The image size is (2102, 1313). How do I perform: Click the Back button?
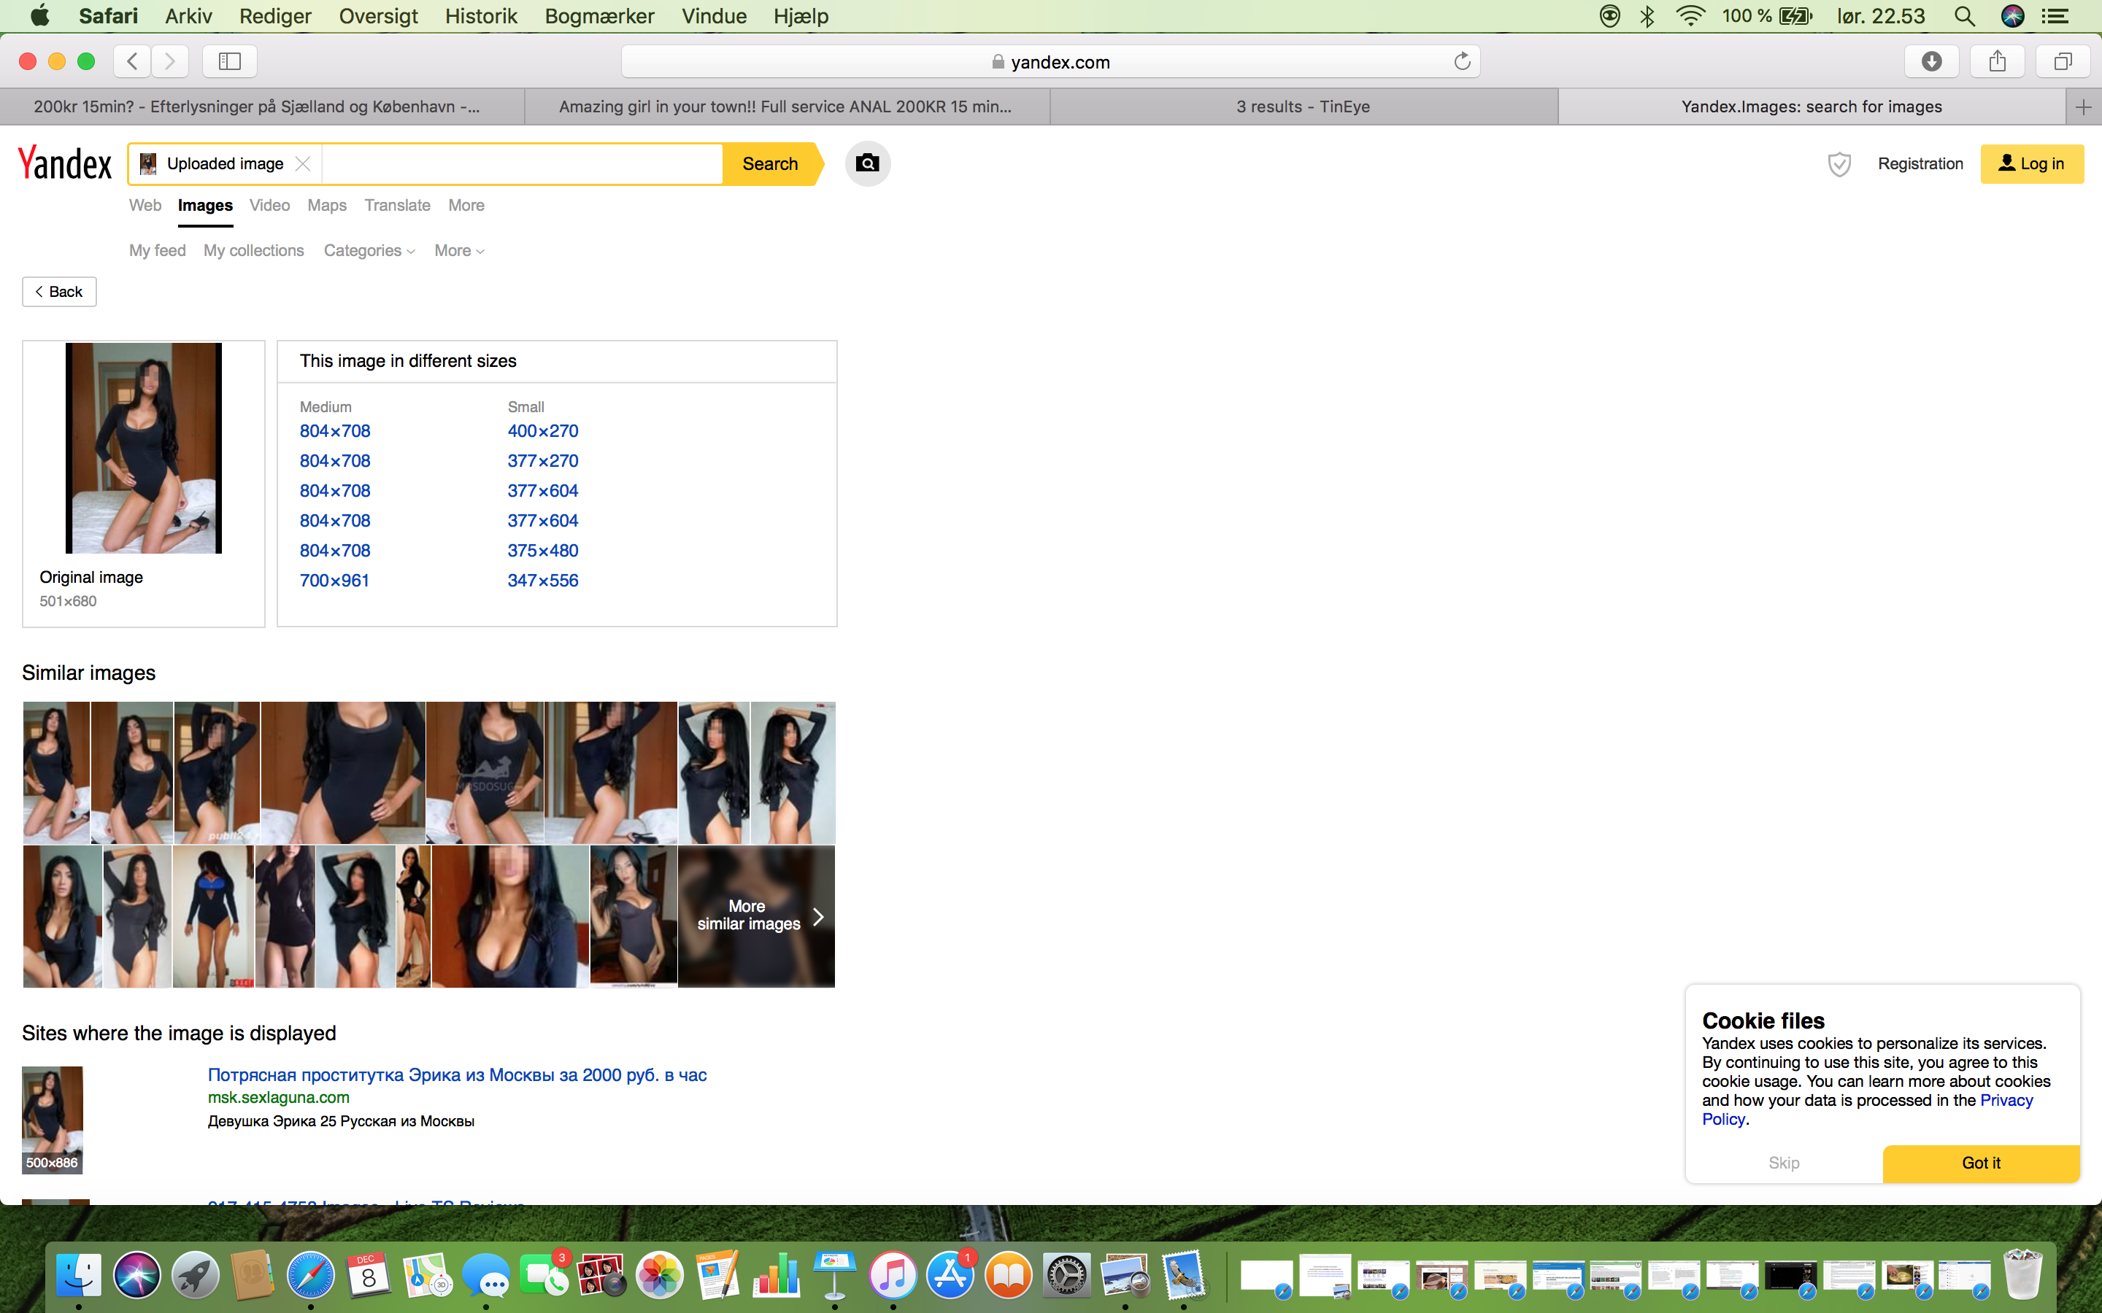tap(59, 292)
